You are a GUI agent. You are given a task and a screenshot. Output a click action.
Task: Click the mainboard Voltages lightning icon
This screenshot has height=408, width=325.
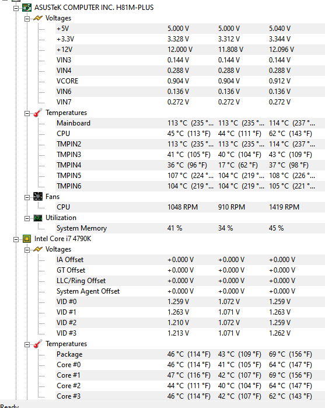pos(38,18)
